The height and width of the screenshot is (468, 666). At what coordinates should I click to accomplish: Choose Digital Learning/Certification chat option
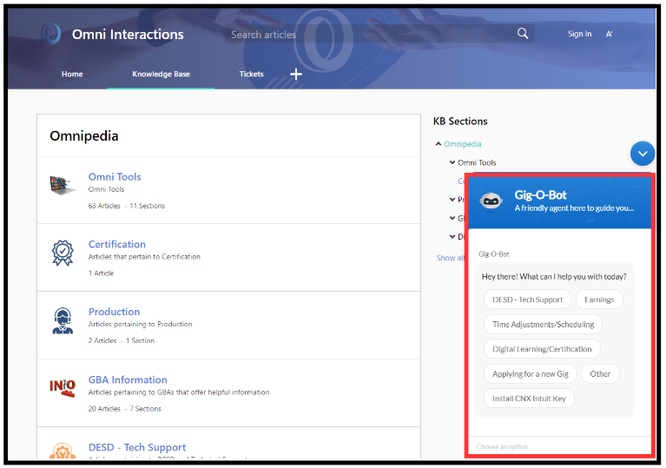[x=542, y=349]
